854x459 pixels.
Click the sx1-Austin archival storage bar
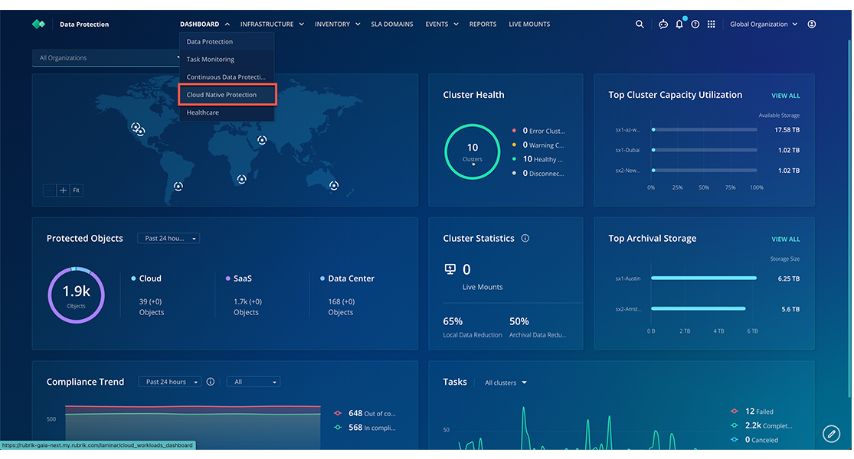tap(704, 278)
